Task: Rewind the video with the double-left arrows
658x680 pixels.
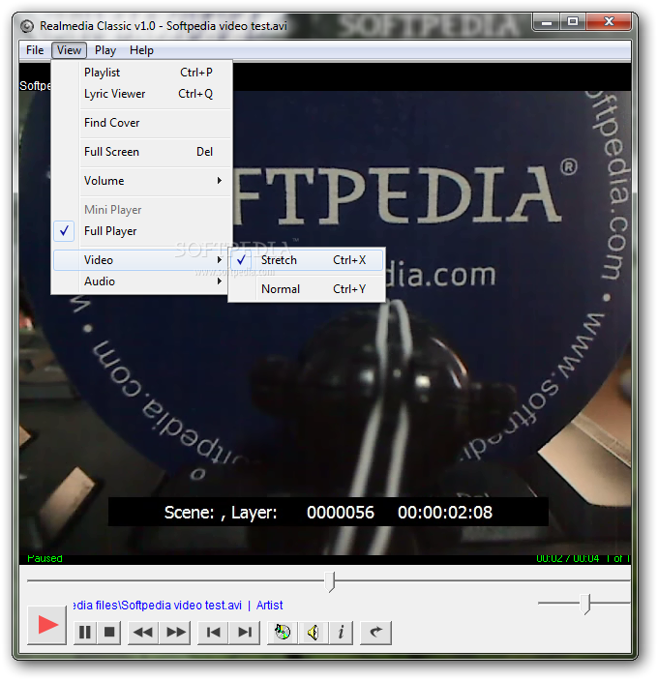Action: click(143, 633)
